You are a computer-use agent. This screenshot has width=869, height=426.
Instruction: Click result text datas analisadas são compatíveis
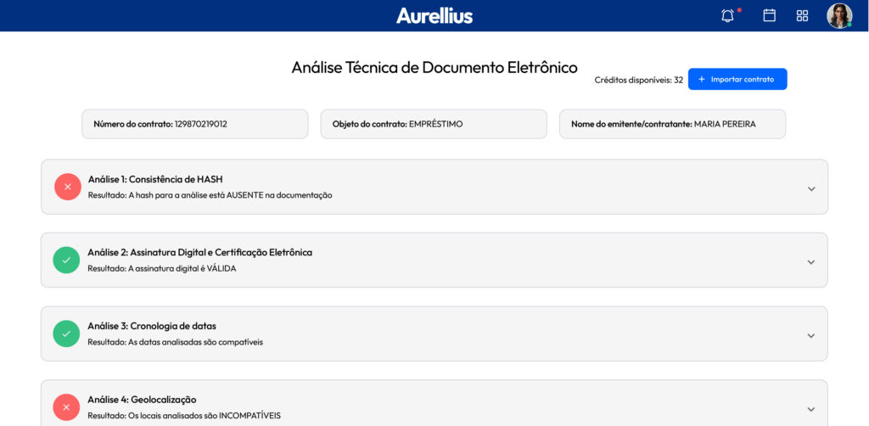tap(175, 342)
